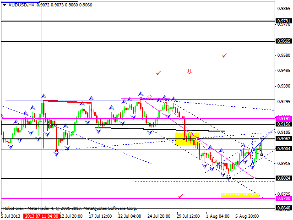Click the AUDUSD,H4 symbol title text
This screenshot has width=293, height=220.
click(x=21, y=5)
